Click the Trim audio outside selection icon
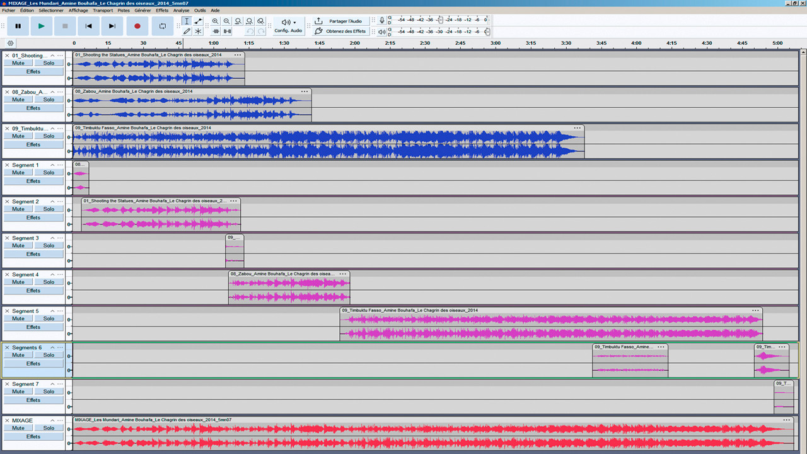This screenshot has height=454, width=807. [x=215, y=30]
